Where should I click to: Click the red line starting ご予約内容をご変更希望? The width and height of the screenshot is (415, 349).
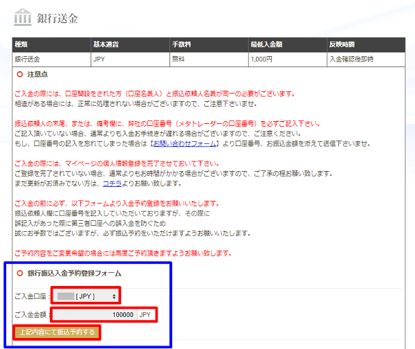123,253
